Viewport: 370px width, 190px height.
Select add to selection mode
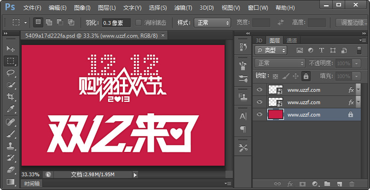tap(49, 22)
